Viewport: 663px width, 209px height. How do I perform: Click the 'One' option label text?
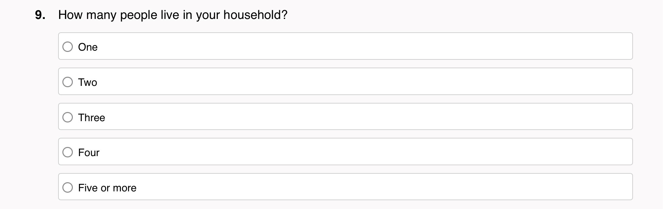point(88,47)
